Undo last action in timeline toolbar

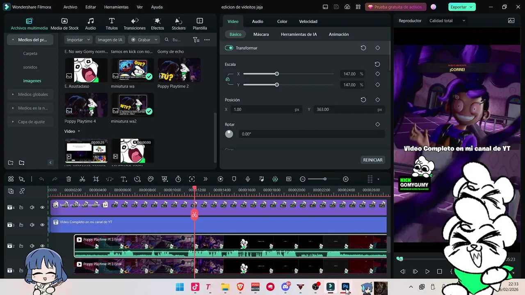tap(41, 179)
